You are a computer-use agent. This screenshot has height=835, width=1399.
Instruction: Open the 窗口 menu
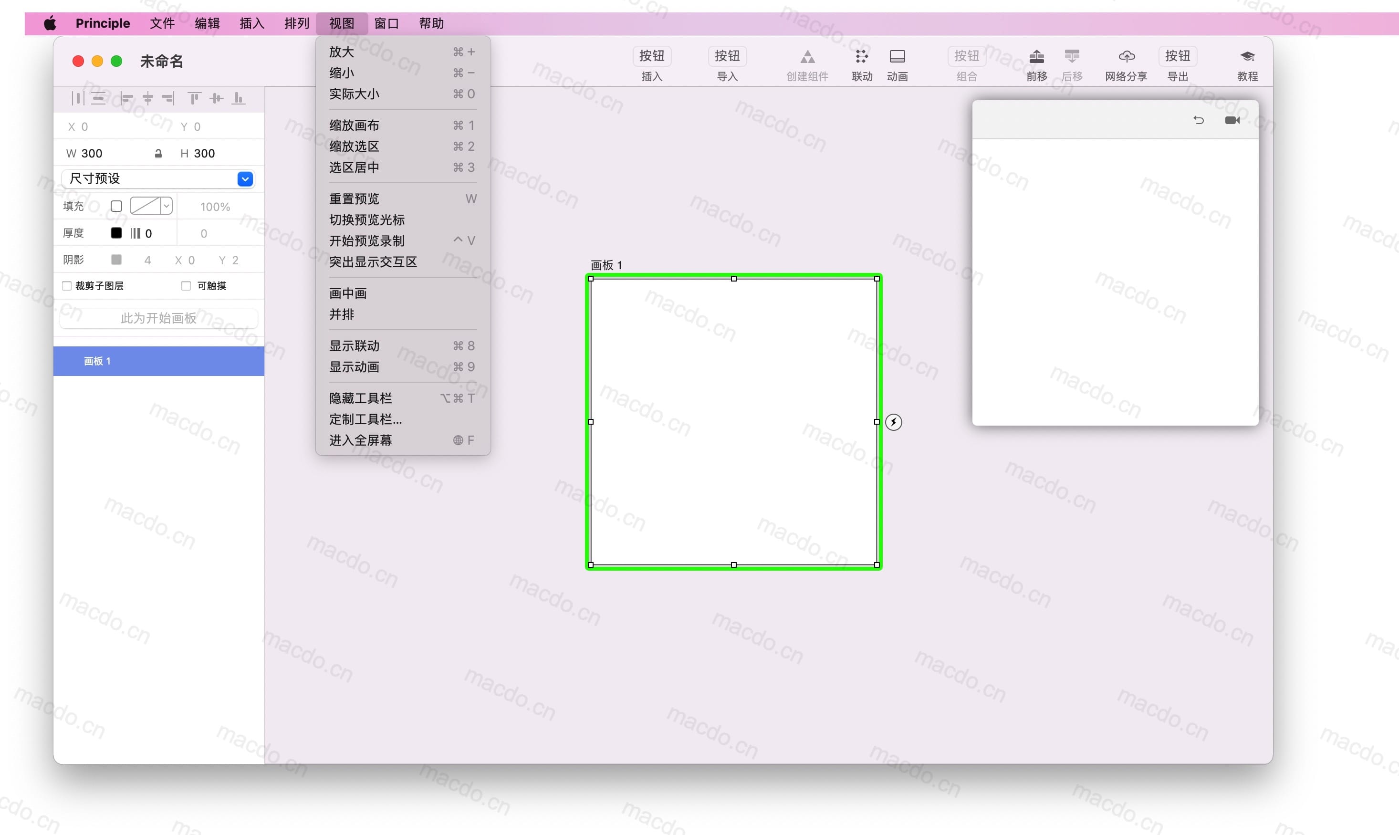pos(386,24)
